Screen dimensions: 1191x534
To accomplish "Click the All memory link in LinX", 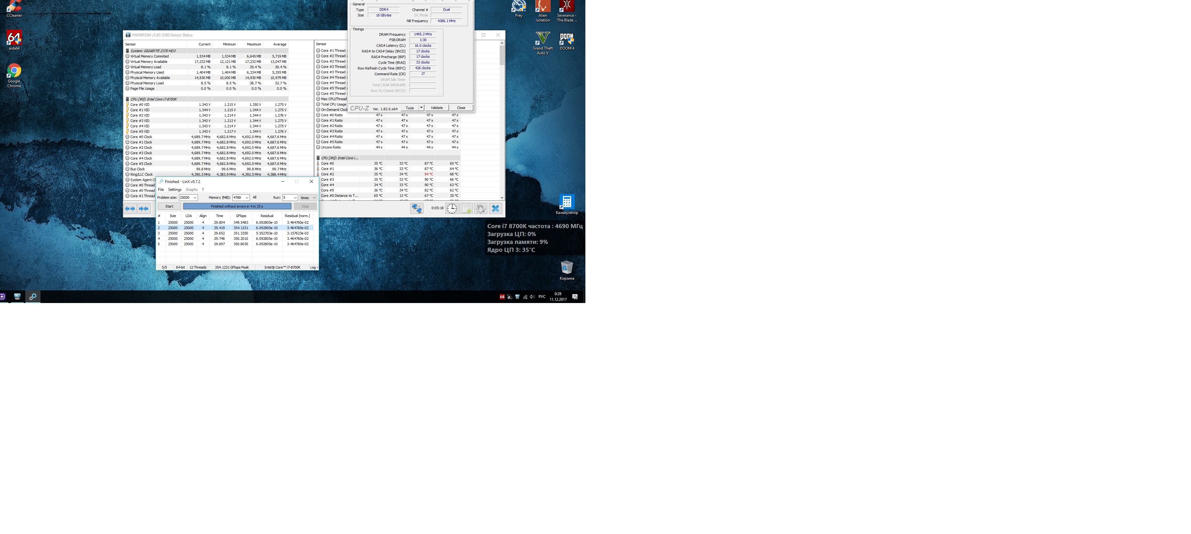I will tap(254, 197).
